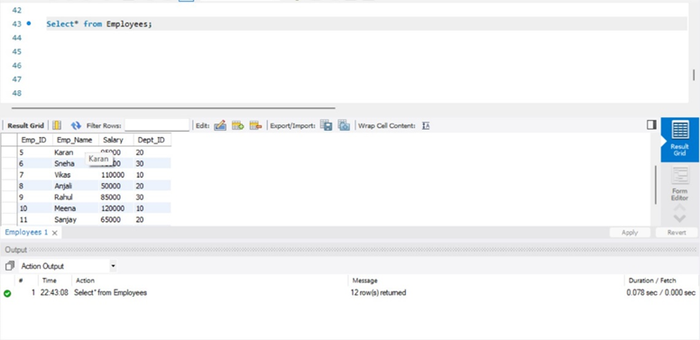
Task: Click the Message column header in output
Action: [364, 280]
